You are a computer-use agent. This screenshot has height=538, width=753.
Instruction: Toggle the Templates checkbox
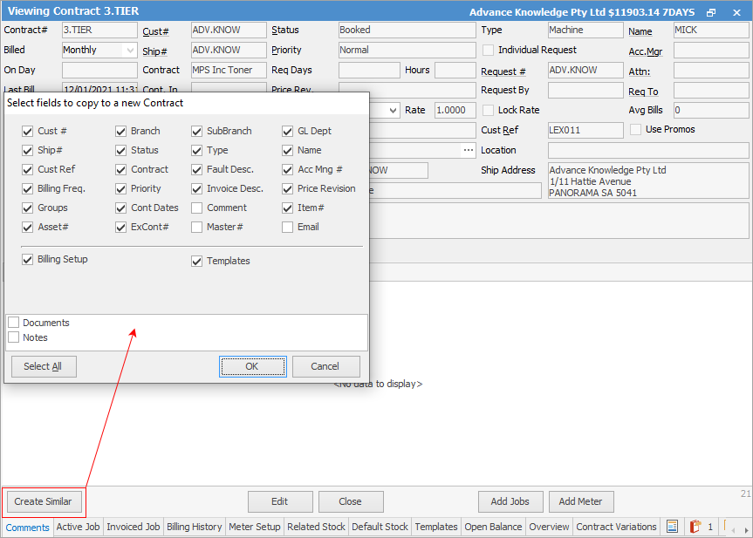[196, 261]
